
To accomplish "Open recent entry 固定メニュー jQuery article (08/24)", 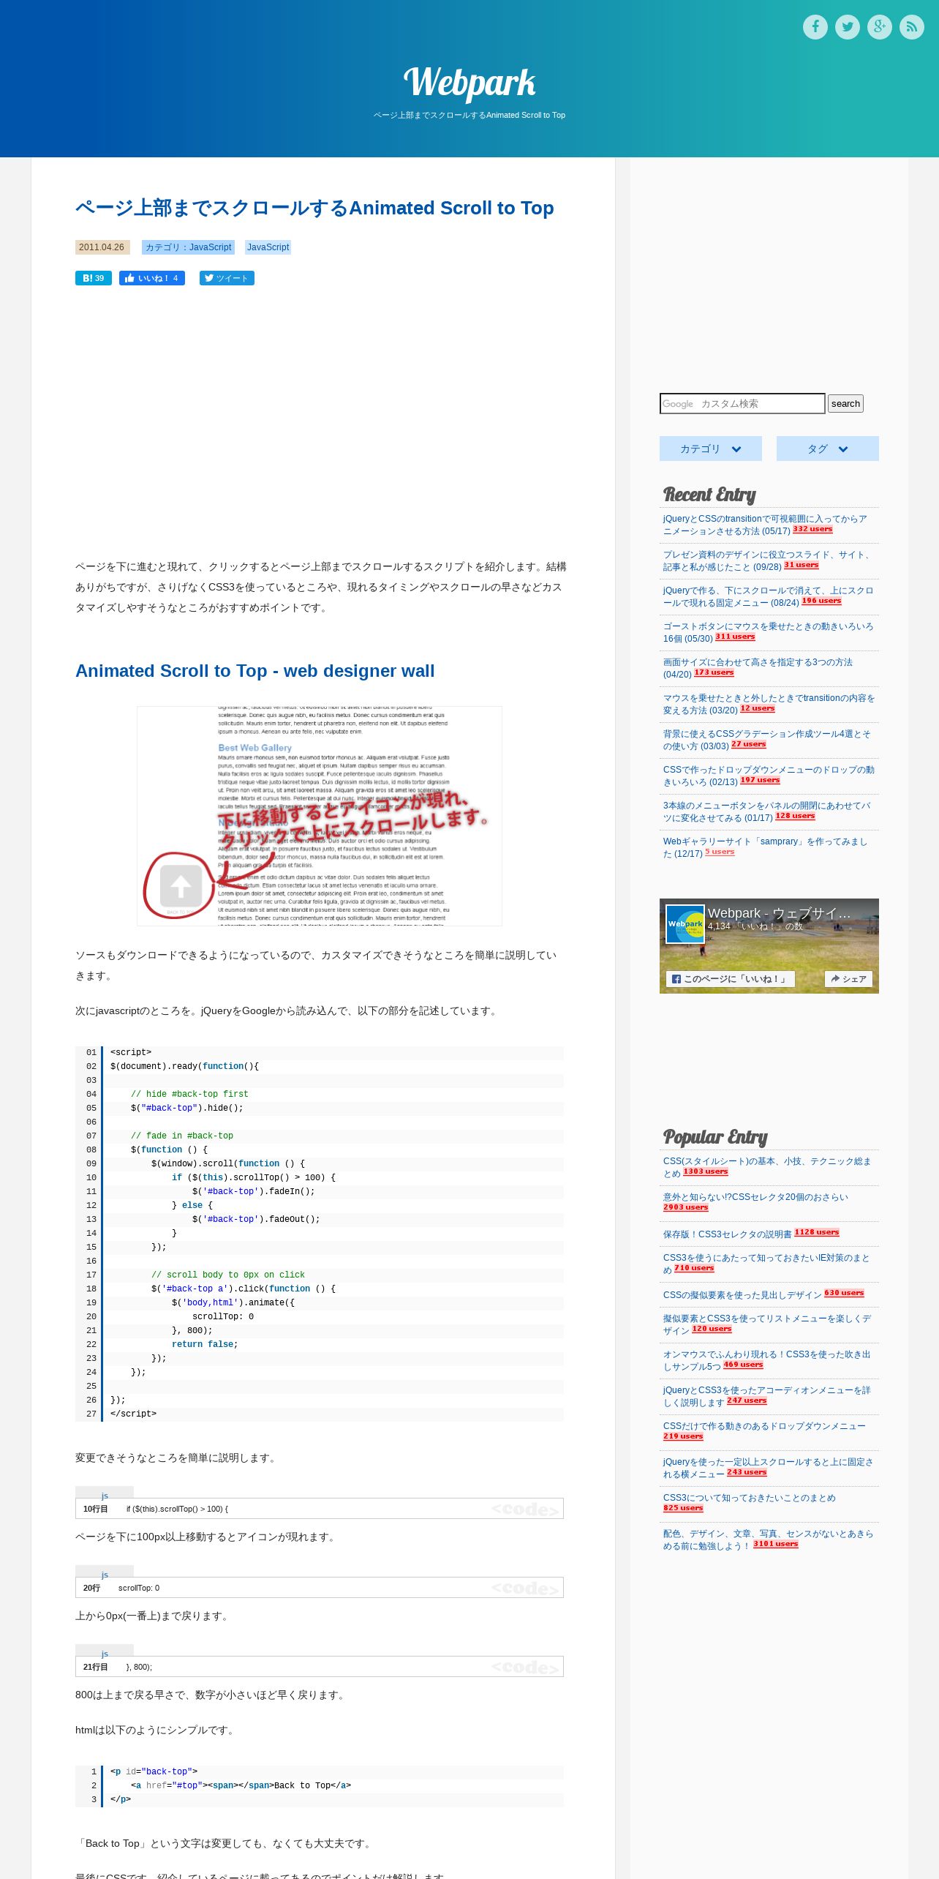I will pyautogui.click(x=768, y=596).
